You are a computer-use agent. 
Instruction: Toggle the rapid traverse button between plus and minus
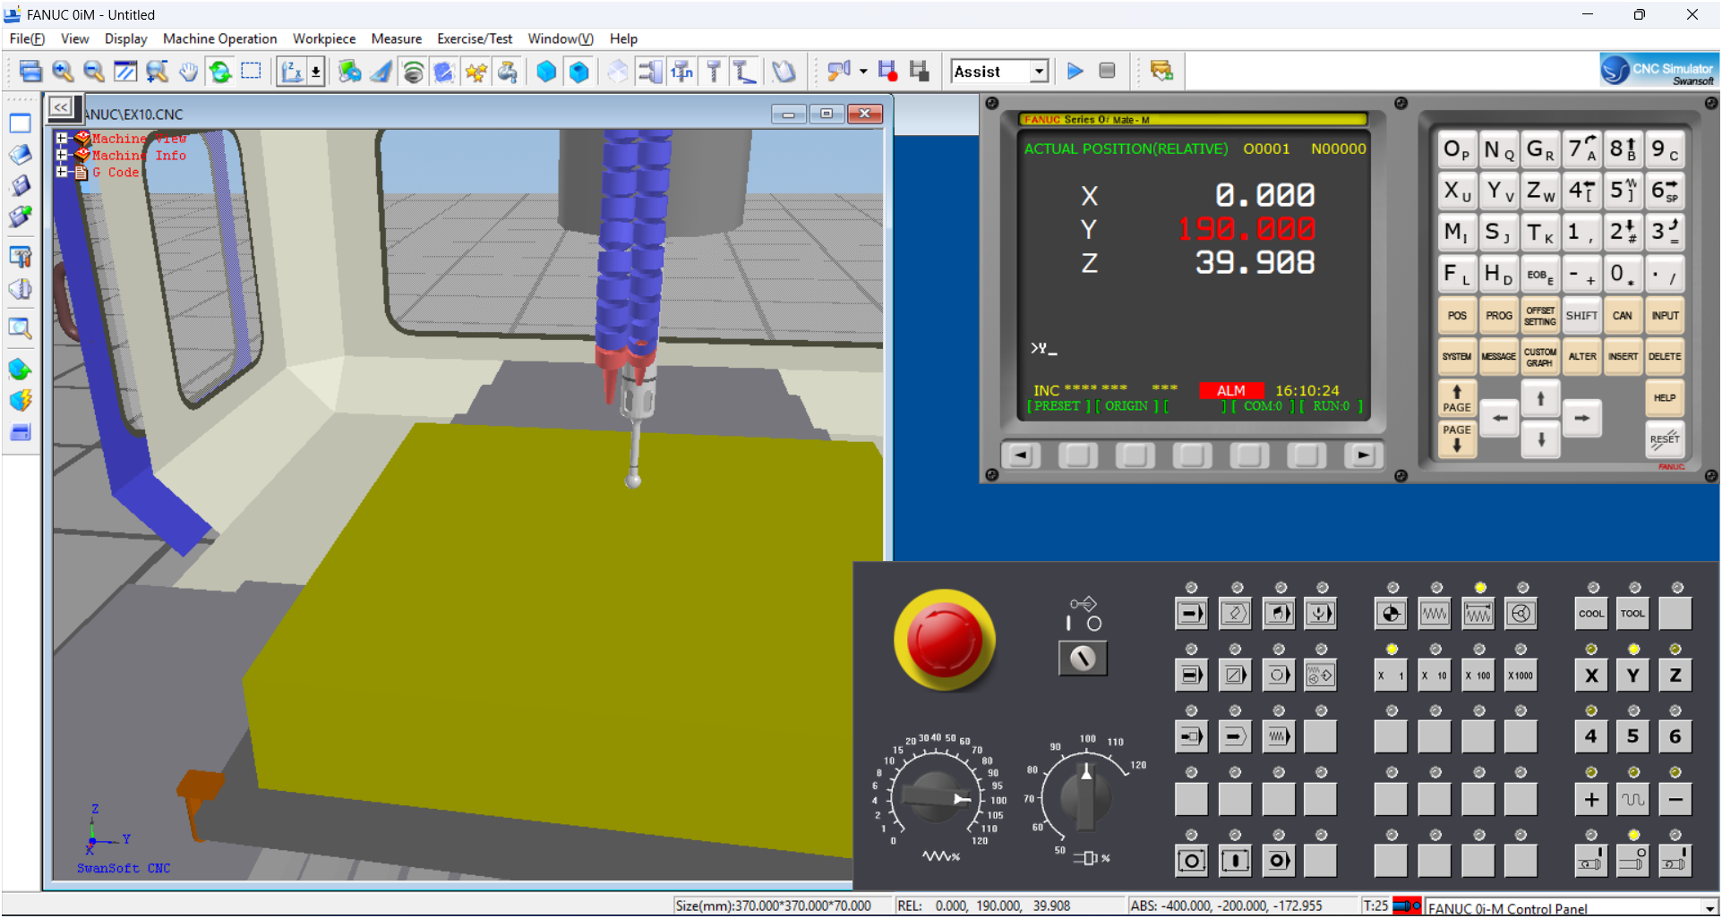1633,800
